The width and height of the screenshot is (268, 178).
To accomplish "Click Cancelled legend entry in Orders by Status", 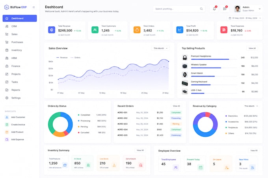I will pos(92,132).
